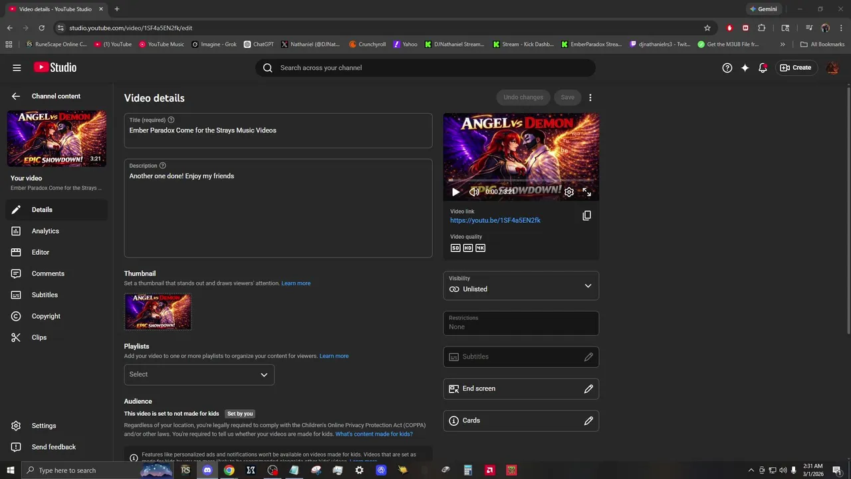
Task: Open Copyright in the sidebar
Action: point(57,316)
